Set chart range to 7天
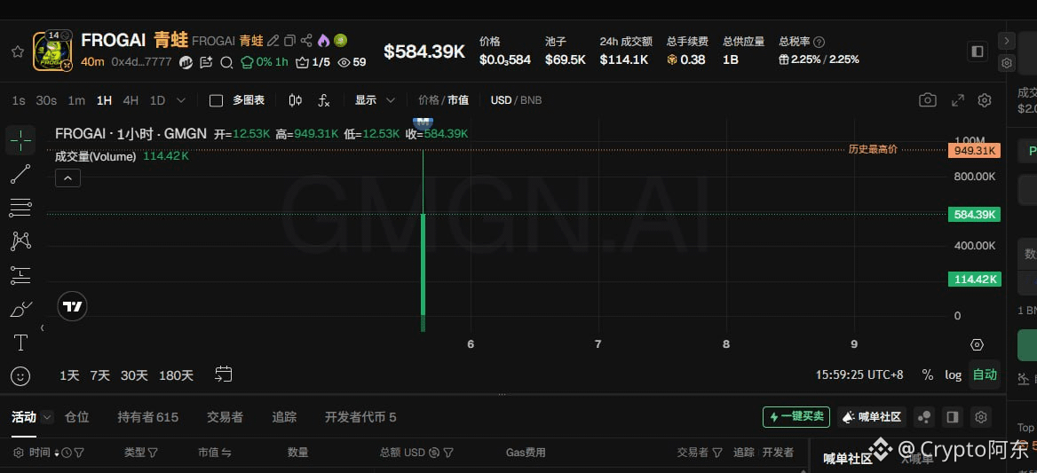Viewport: 1037px width, 473px height. (99, 375)
